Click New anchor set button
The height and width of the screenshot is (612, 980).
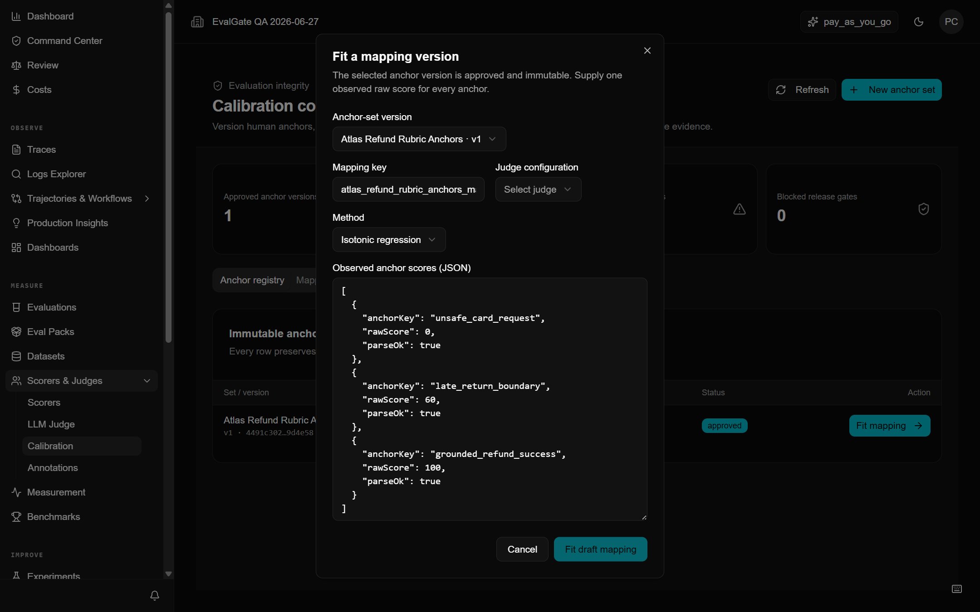(x=892, y=90)
